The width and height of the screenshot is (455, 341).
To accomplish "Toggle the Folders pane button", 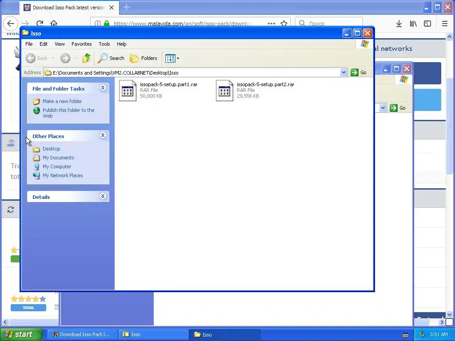I will pyautogui.click(x=144, y=58).
